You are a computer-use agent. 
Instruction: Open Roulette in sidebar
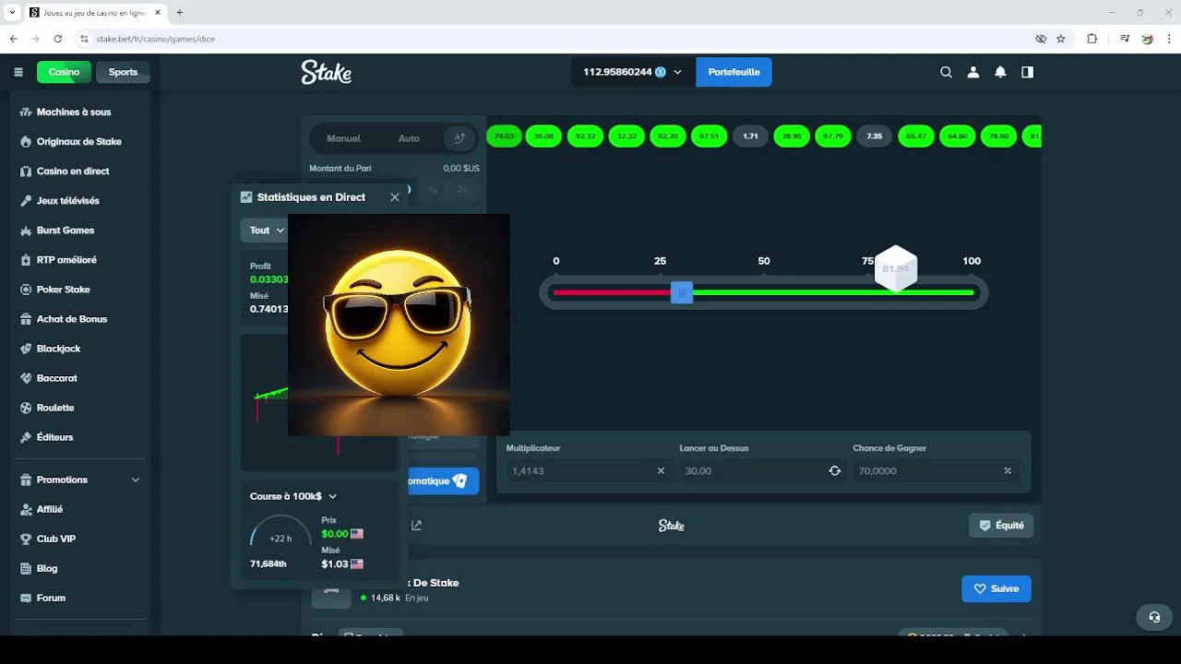pyautogui.click(x=55, y=407)
